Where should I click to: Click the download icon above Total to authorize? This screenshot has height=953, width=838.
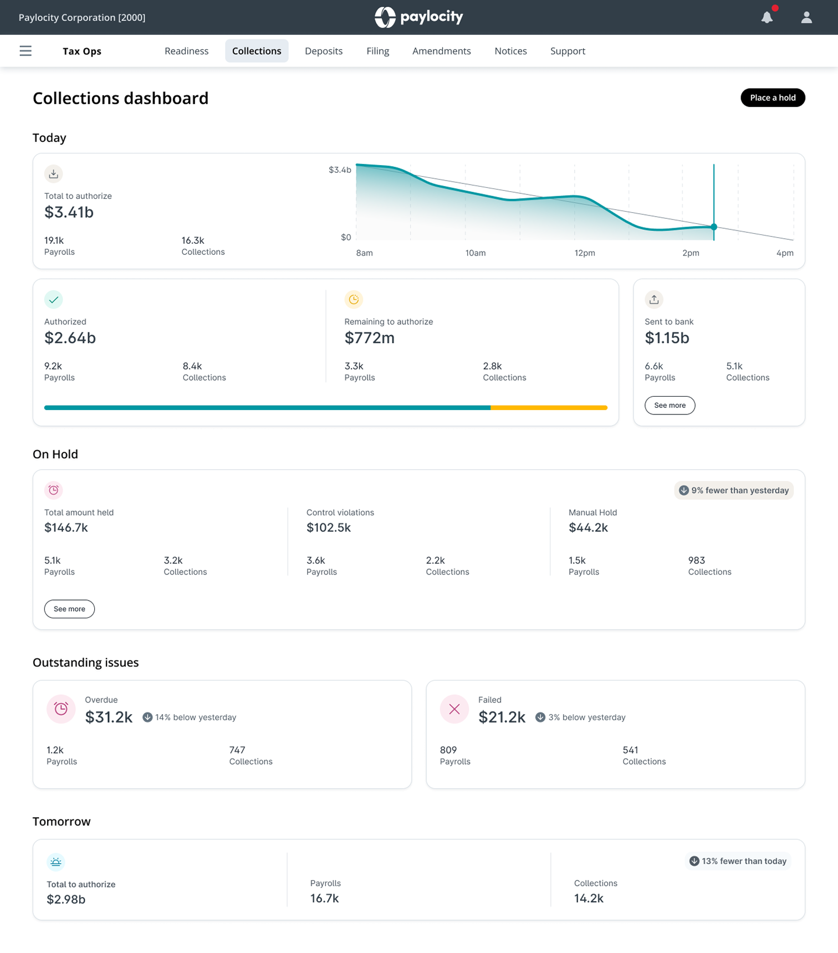(54, 174)
